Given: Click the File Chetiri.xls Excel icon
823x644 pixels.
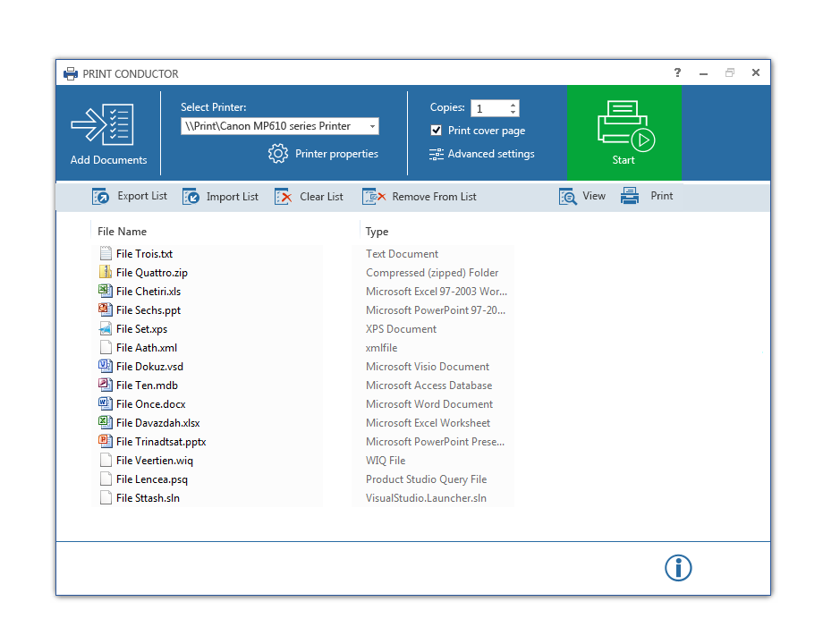Looking at the screenshot, I should pos(105,291).
